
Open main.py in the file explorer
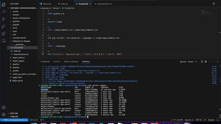click(22, 51)
